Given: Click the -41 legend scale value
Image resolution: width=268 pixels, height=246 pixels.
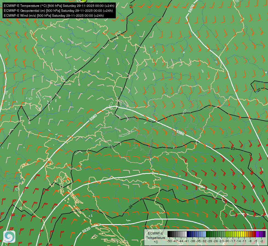Looking at the screenshot, I should pos(186,241).
